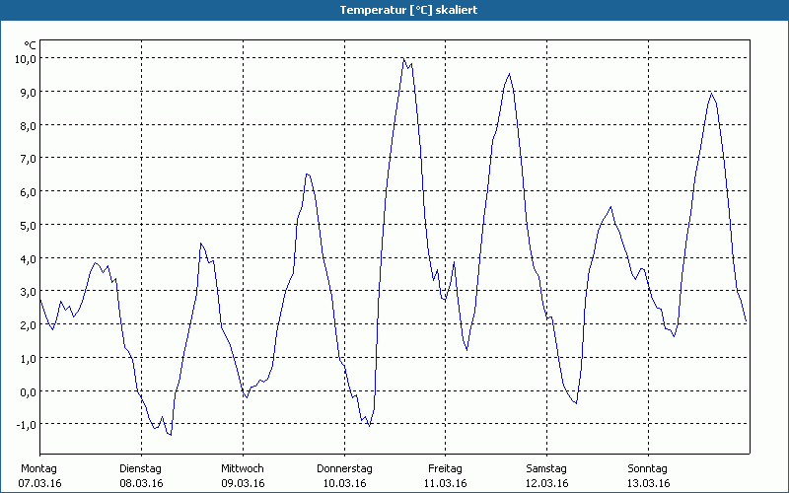Click the 1,0 y-axis label
This screenshot has height=493, width=789.
(28, 358)
